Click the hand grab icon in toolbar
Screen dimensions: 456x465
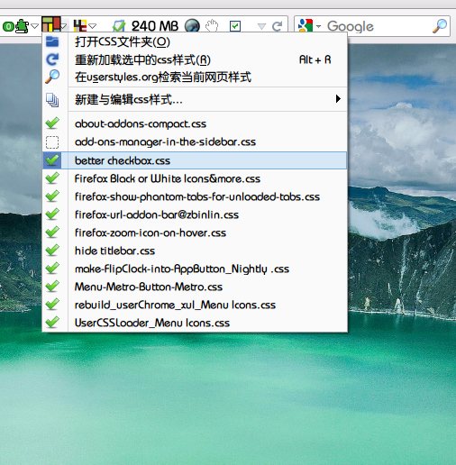pyautogui.click(x=212, y=26)
